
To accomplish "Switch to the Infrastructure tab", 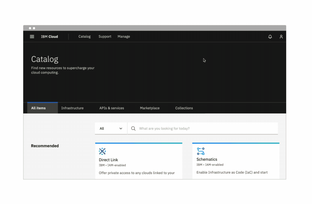I will tap(72, 108).
